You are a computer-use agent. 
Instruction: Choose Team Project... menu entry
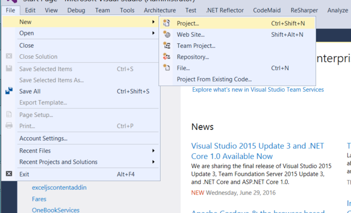pyautogui.click(x=237, y=46)
